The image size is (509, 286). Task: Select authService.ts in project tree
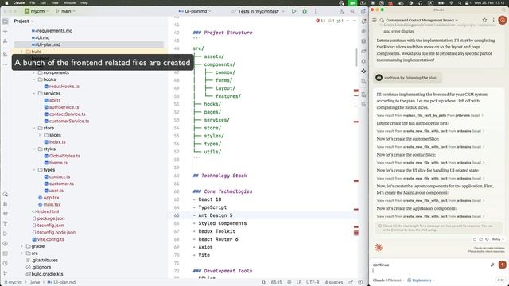click(x=61, y=107)
